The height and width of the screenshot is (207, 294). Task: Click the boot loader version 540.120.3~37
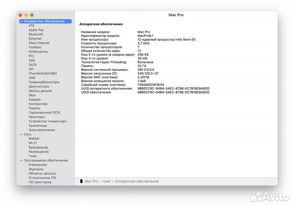click(148, 73)
